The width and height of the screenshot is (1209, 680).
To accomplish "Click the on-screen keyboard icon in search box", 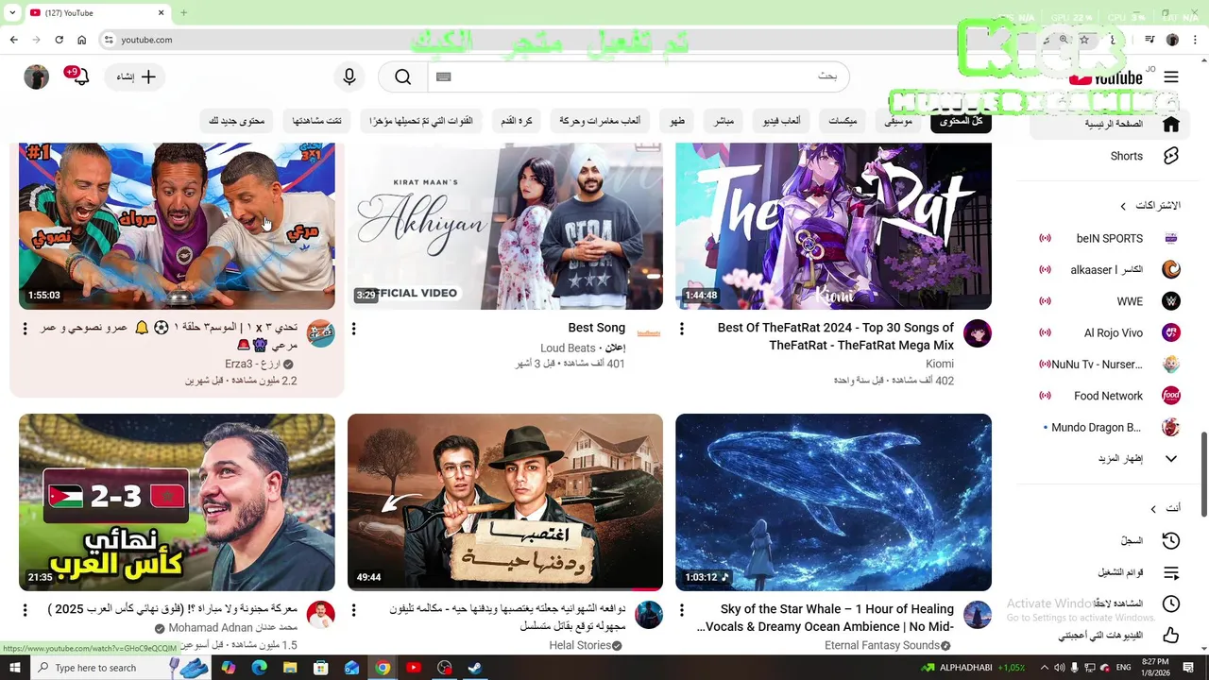I will click(444, 76).
